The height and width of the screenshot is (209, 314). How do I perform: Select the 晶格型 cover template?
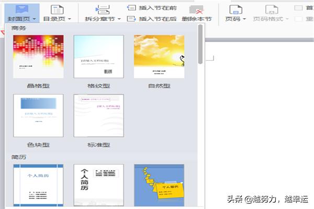pyautogui.click(x=38, y=57)
